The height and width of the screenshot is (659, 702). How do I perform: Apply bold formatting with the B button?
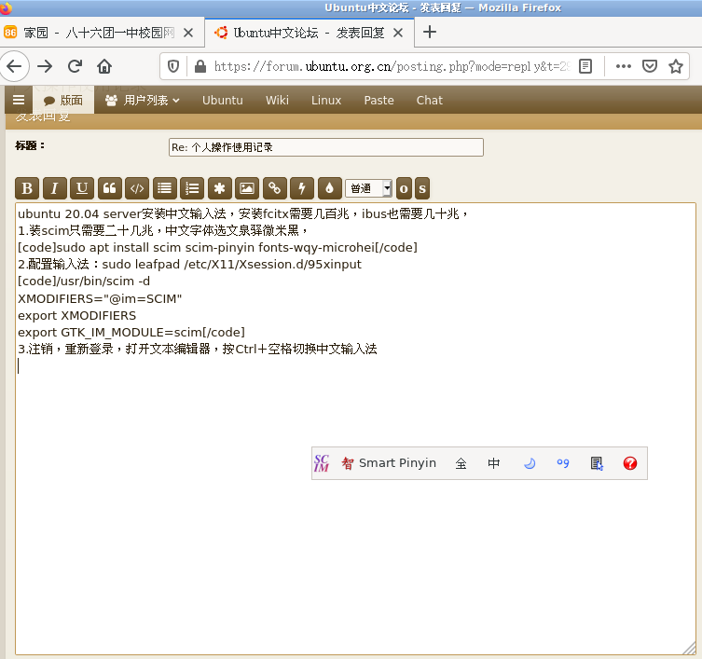[27, 188]
